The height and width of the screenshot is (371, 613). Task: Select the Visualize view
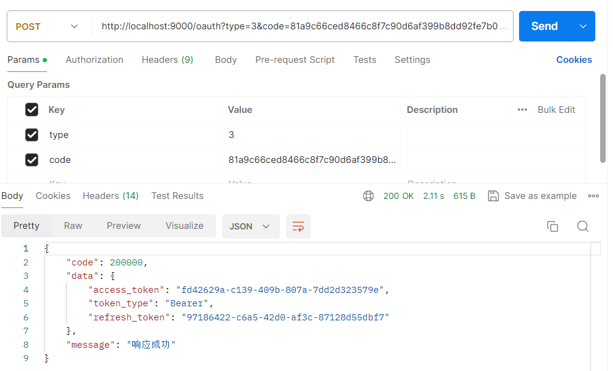(x=184, y=226)
